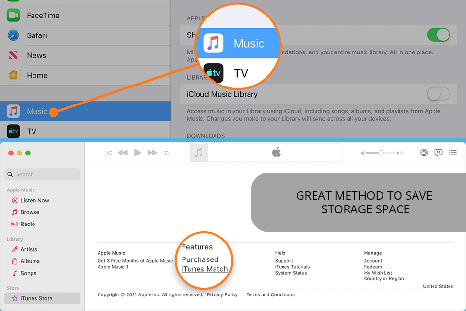Open the Account link under Manage
Viewport: 466px width, 311px height.
point(373,261)
